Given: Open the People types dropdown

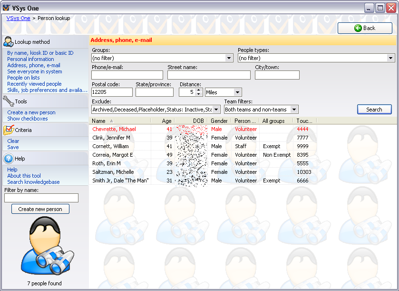Looking at the screenshot, I should tap(390, 58).
